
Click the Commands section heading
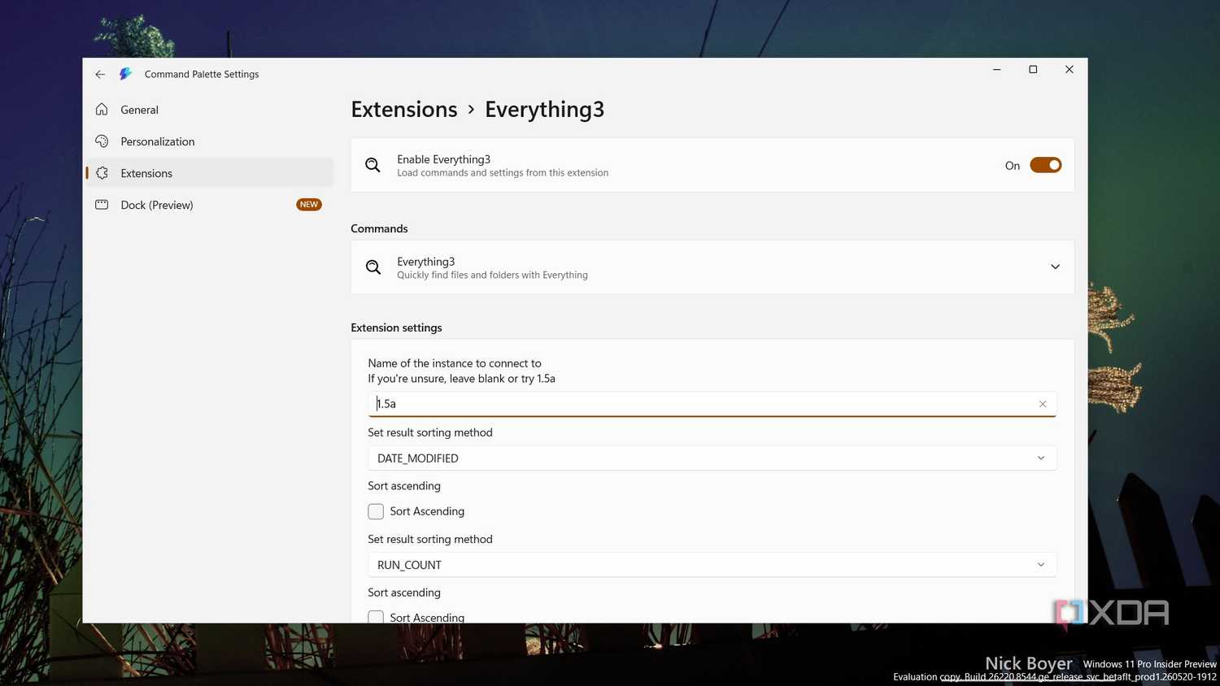coord(379,228)
